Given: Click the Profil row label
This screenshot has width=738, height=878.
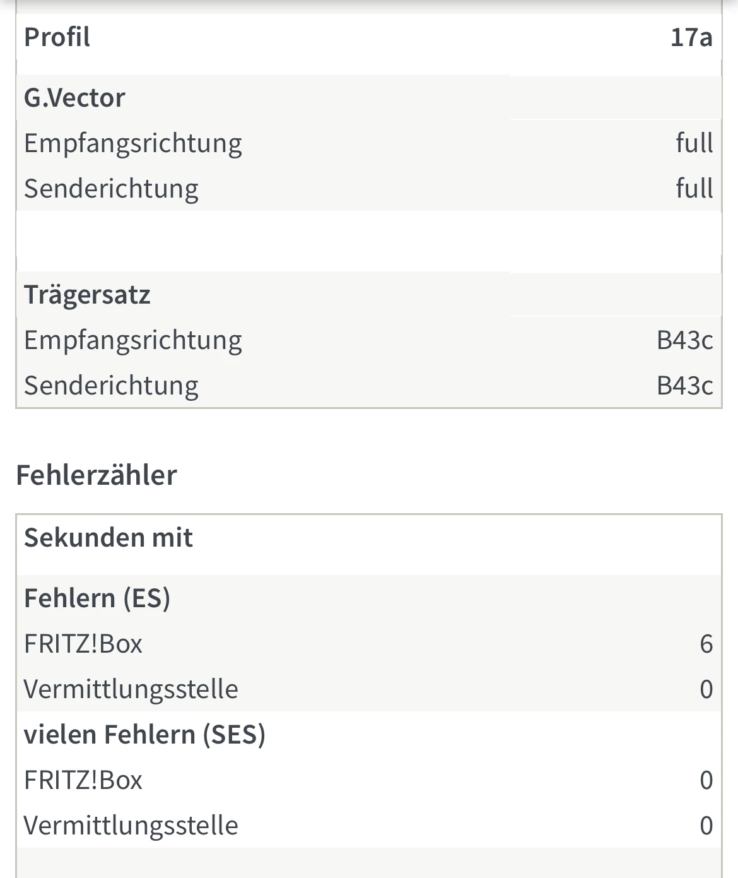Looking at the screenshot, I should (x=57, y=37).
